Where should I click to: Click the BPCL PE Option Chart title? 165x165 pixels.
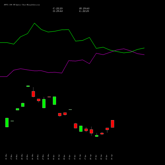point(22,5)
